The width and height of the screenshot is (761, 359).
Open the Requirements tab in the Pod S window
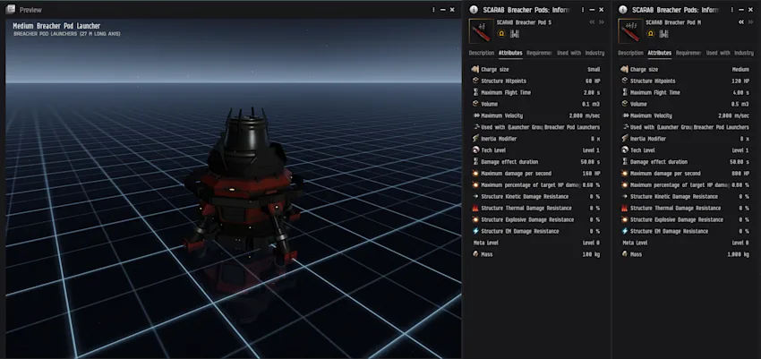[x=539, y=53]
